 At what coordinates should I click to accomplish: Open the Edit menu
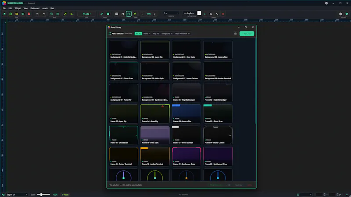[x=10, y=8]
